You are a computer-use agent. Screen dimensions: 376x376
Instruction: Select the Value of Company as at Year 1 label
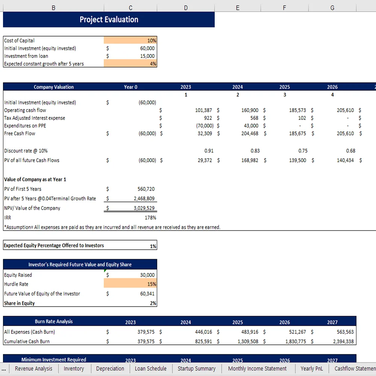[35, 179]
